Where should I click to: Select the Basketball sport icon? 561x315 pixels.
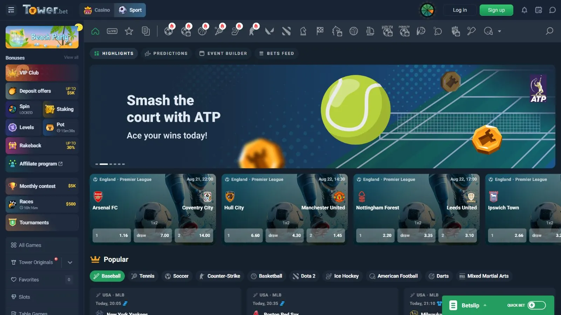click(202, 31)
